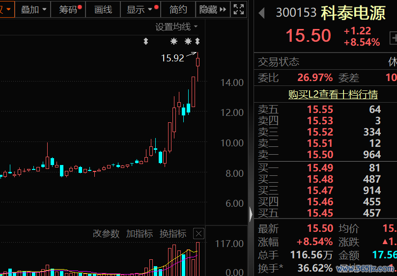Image resolution: width=397 pixels, height=276 pixels.
Task: Click the tallest red volume bar at right
Action: (x=198, y=258)
